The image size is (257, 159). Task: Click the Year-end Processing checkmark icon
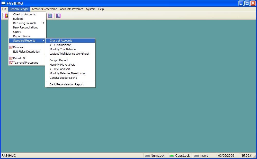click(11, 63)
